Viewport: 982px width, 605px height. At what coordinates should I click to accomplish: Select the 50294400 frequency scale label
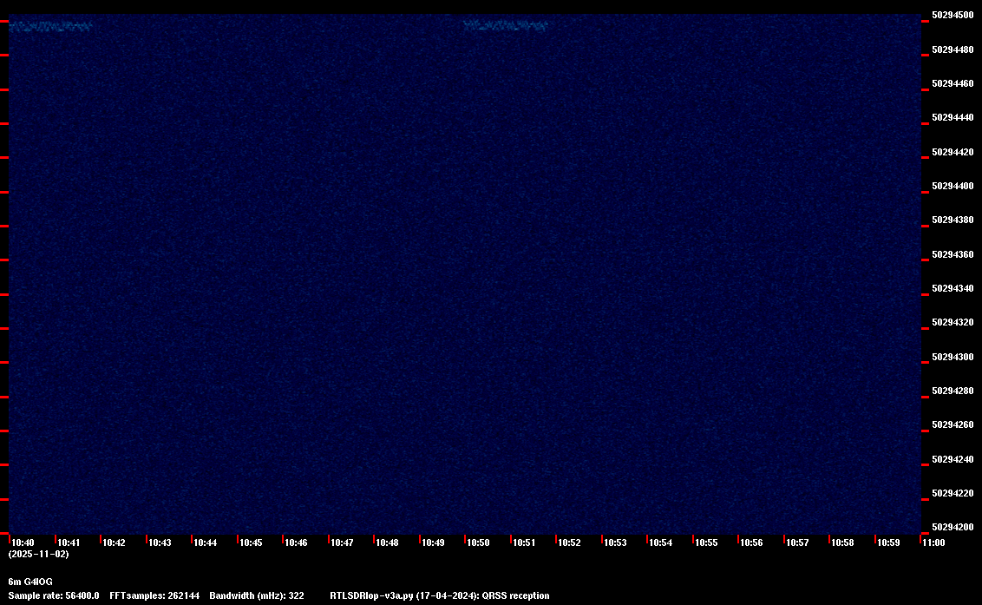952,186
